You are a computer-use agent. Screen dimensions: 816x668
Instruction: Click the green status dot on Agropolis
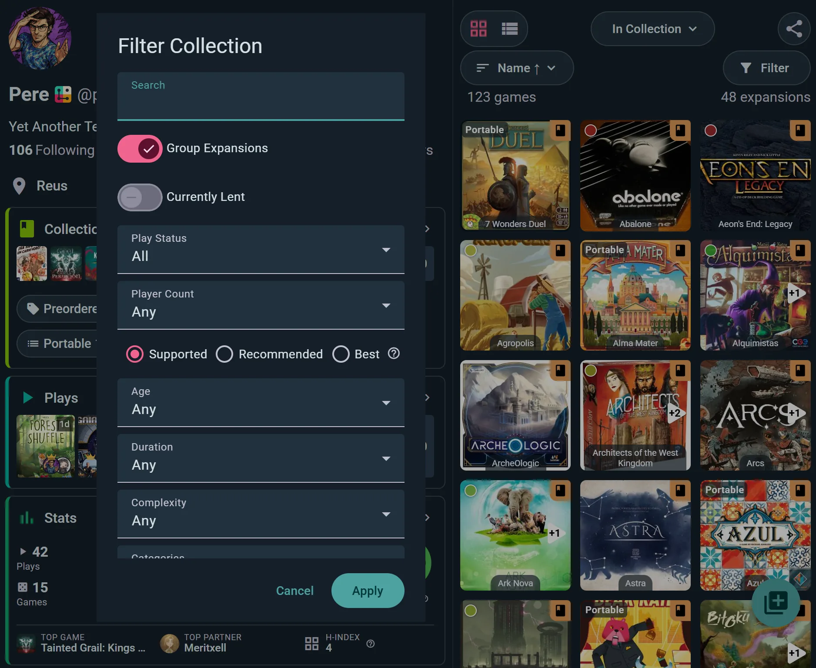(471, 250)
